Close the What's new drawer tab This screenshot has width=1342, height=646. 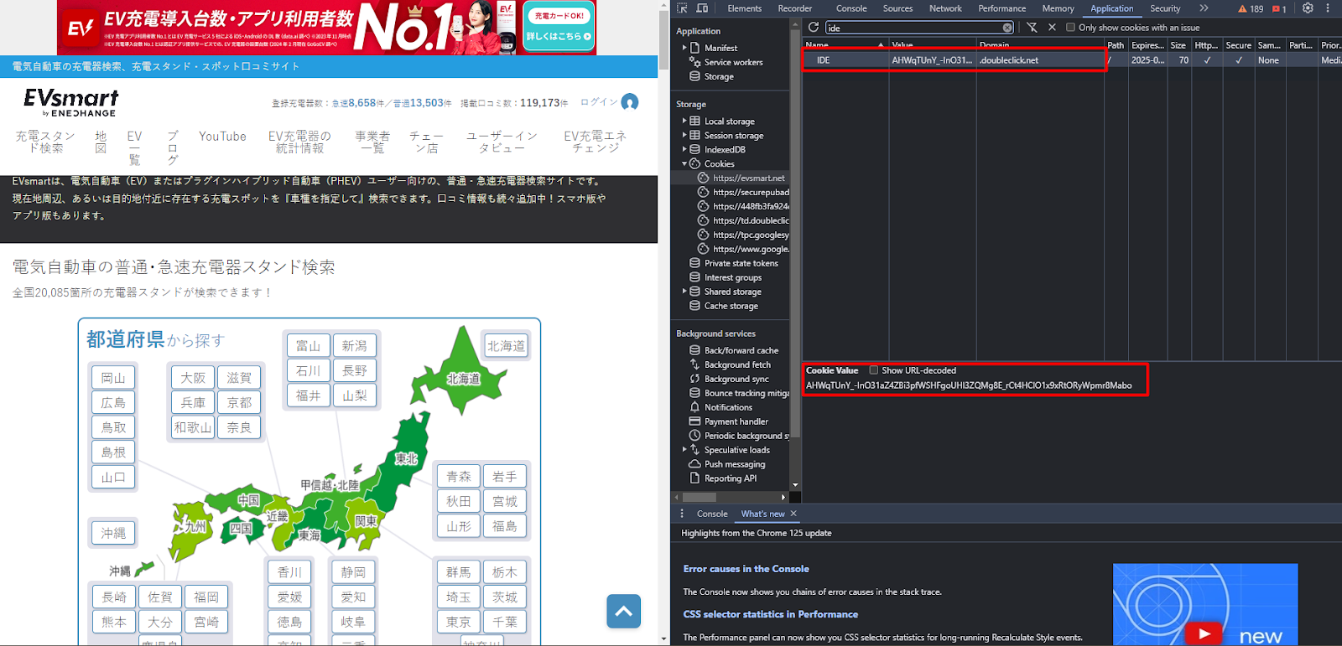tap(793, 514)
